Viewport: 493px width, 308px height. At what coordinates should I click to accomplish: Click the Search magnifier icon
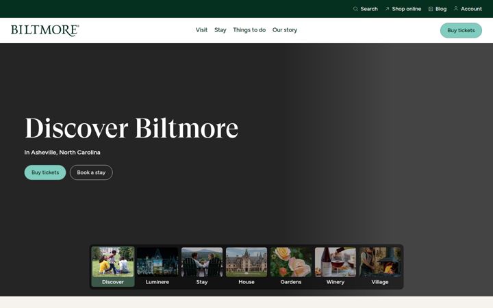tap(355, 9)
